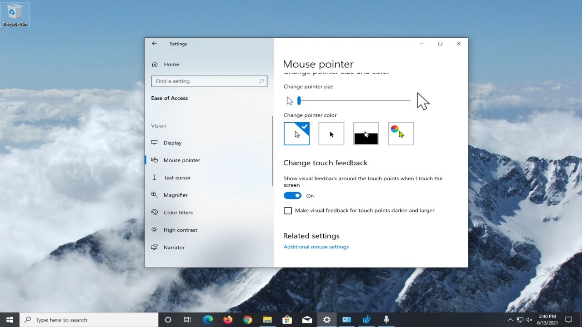Open Microsoft Store from taskbar
The width and height of the screenshot is (582, 327).
point(287,320)
